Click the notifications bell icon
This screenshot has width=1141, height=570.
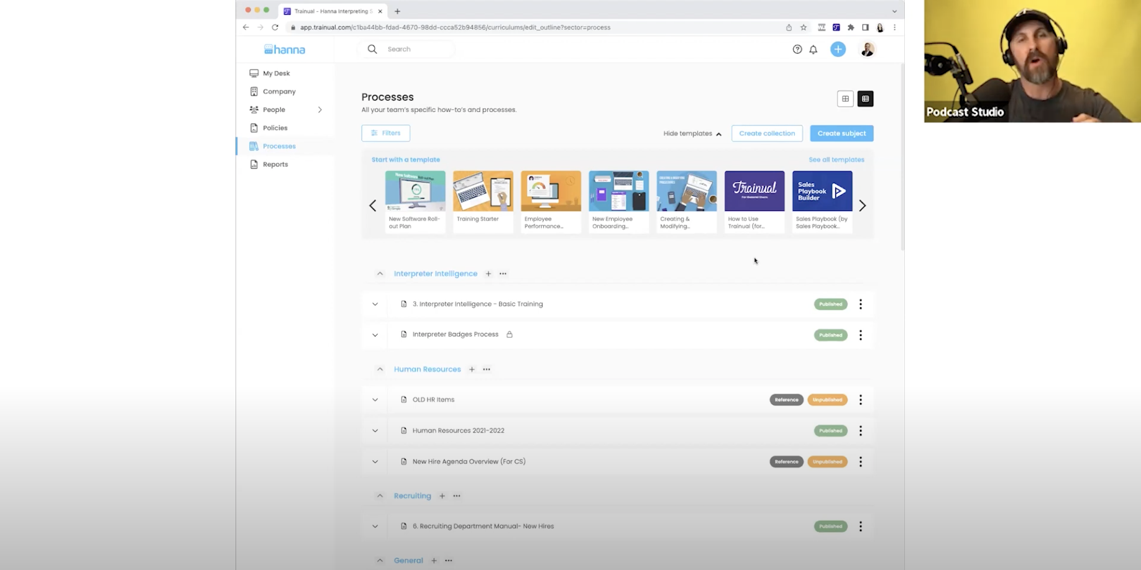click(813, 49)
